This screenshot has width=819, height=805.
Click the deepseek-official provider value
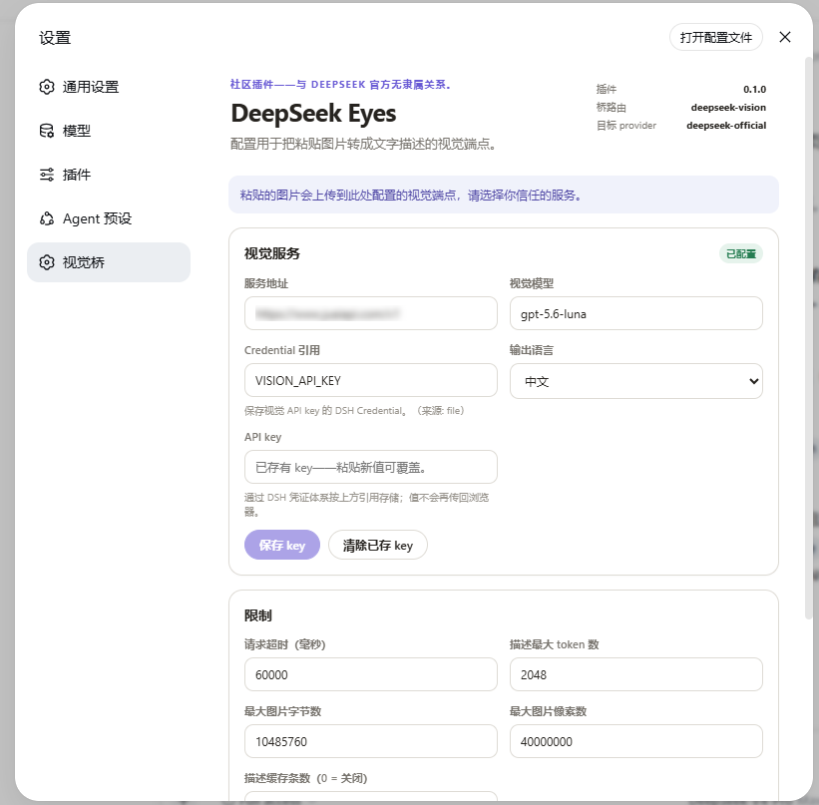pos(726,126)
